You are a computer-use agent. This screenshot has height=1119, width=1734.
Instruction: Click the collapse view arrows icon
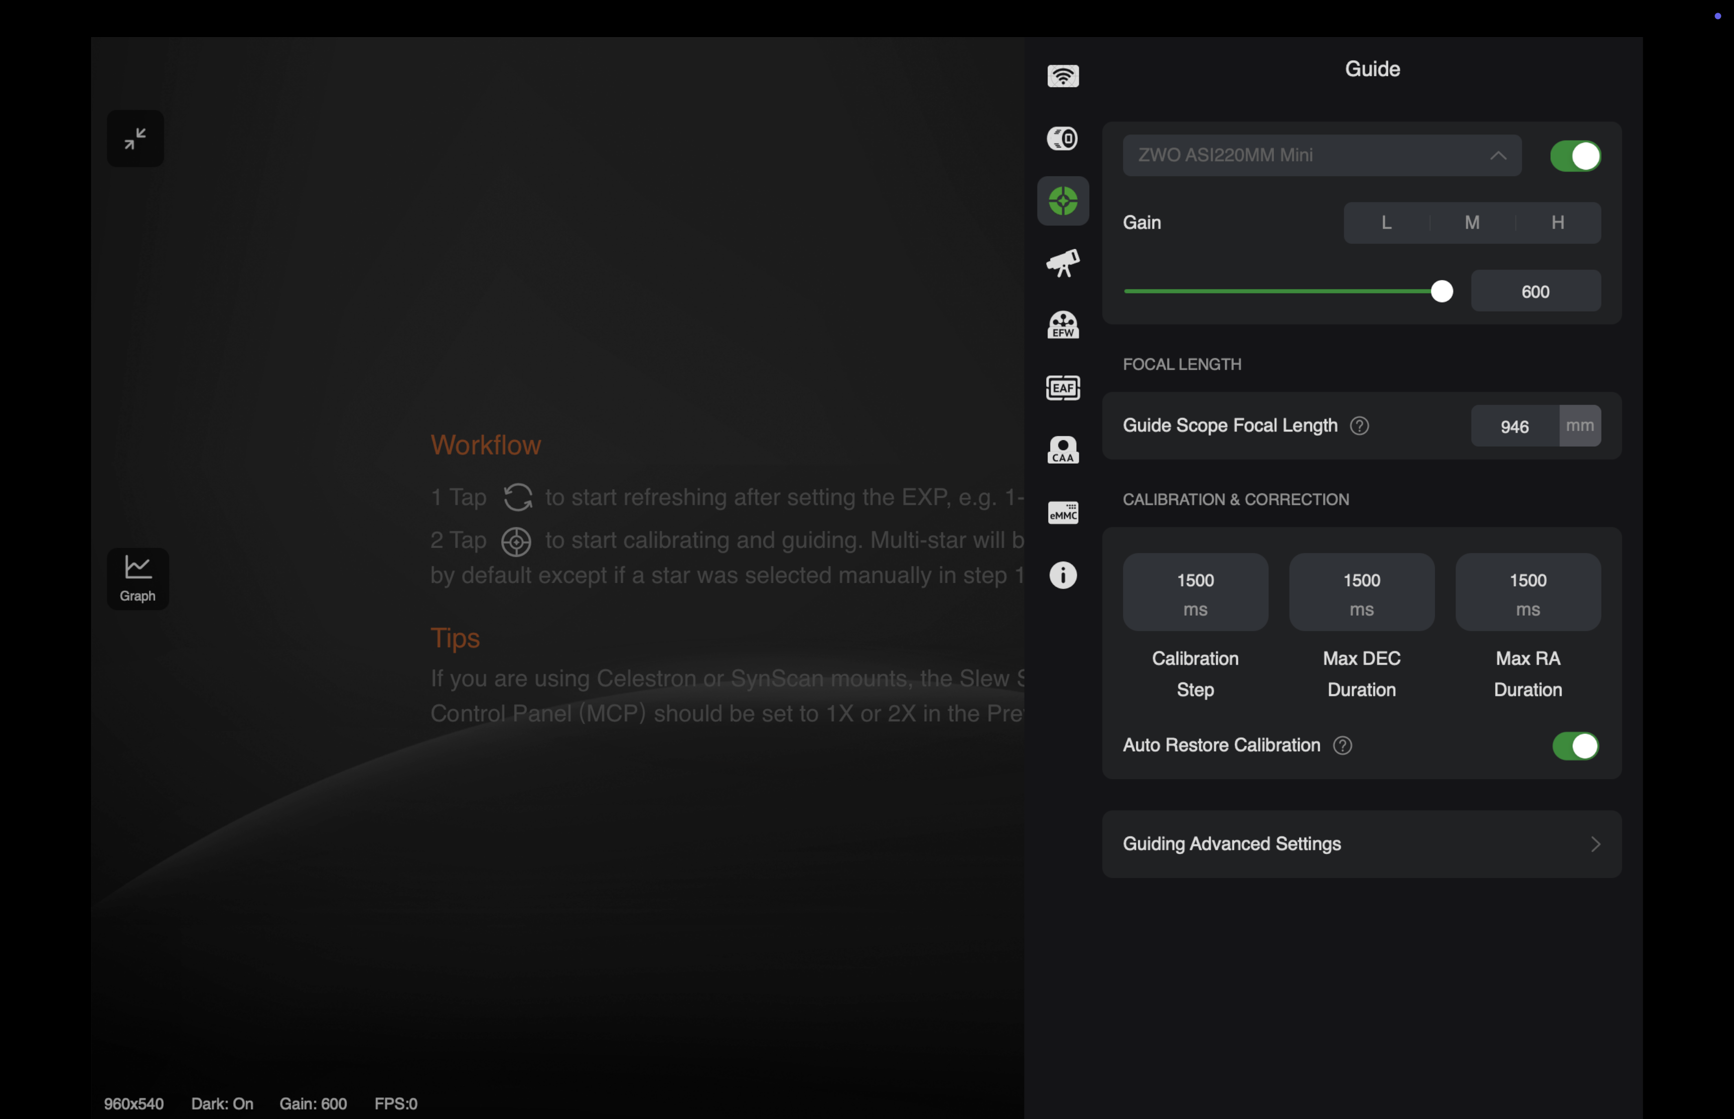[135, 138]
